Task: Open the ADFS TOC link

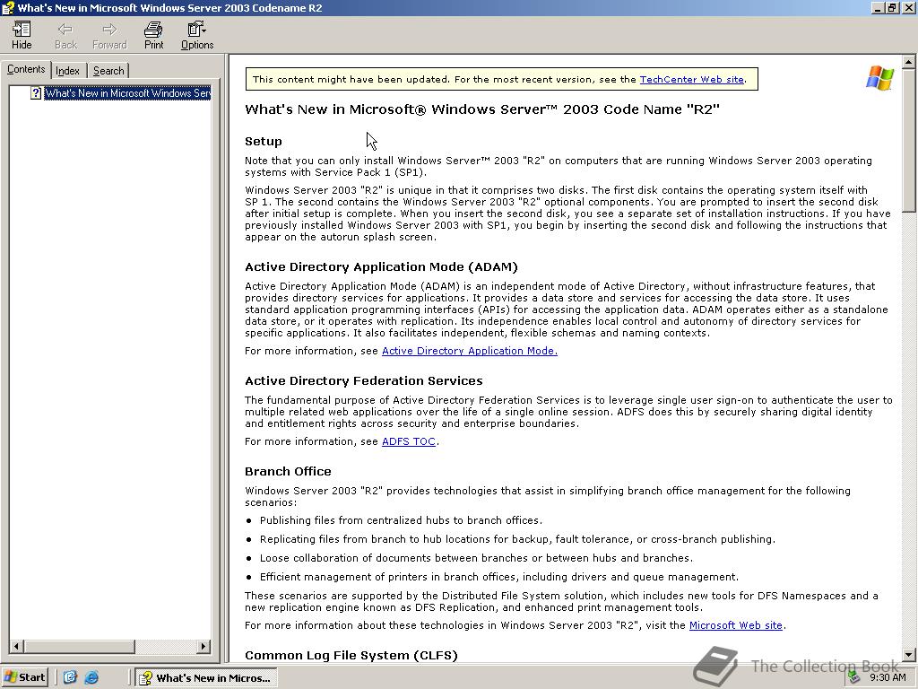Action: coord(408,441)
